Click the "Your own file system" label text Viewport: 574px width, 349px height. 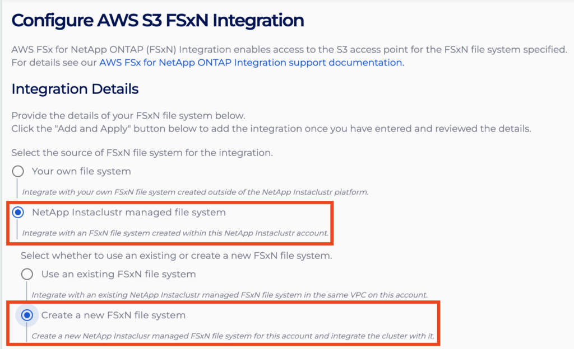(81, 171)
